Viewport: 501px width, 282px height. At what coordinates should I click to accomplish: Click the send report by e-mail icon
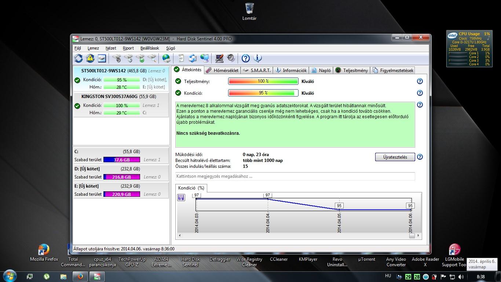point(193,58)
